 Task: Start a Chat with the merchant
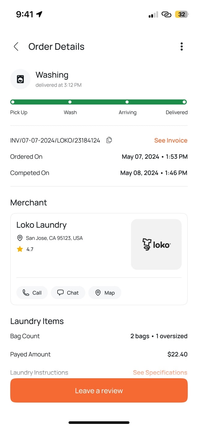click(x=68, y=293)
